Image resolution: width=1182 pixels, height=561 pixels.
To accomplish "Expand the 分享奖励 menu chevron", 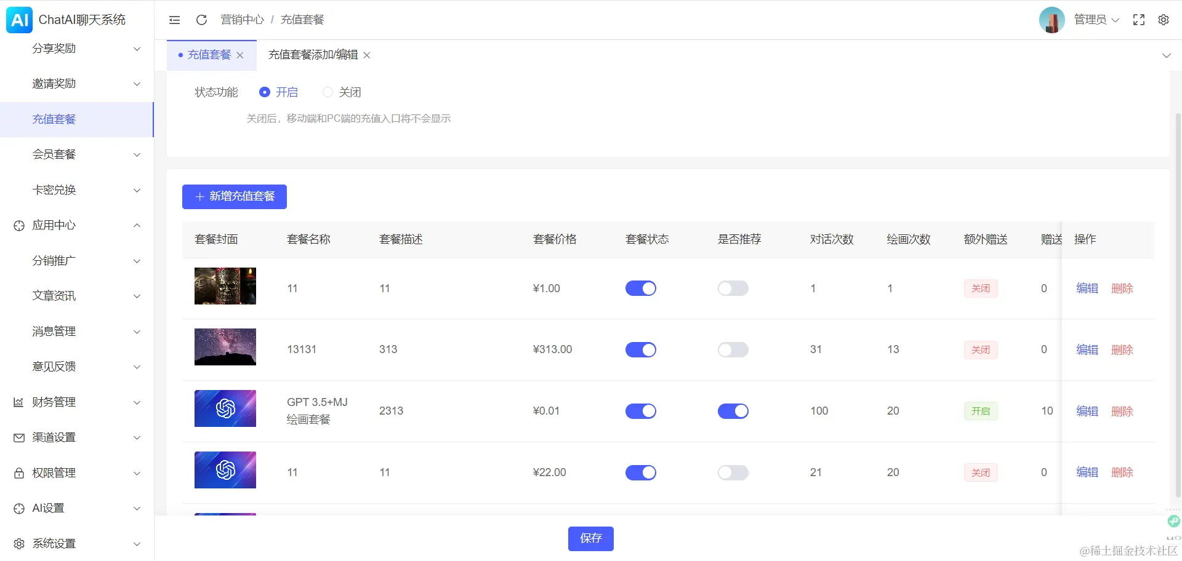I will tap(137, 49).
